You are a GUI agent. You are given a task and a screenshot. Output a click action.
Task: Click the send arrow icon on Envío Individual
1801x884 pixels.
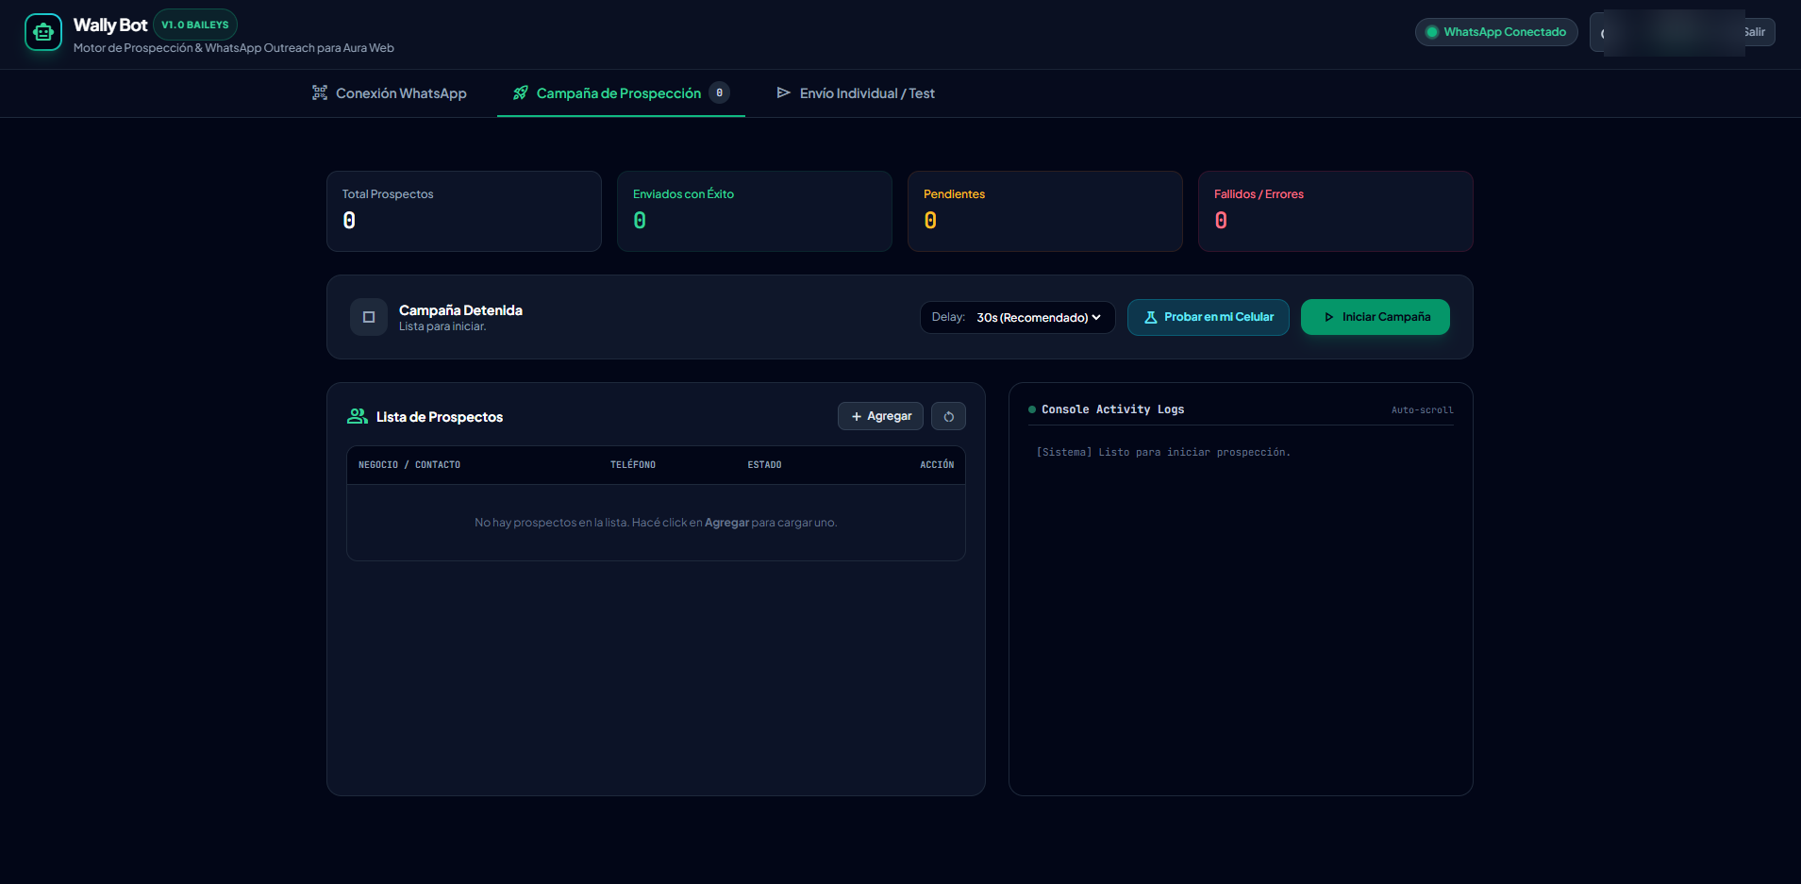click(x=783, y=92)
